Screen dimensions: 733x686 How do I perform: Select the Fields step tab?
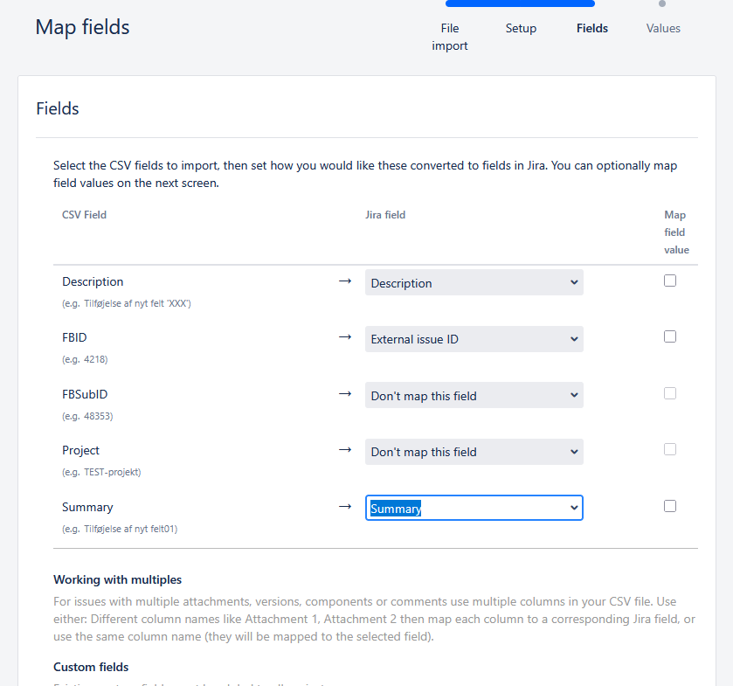[591, 29]
